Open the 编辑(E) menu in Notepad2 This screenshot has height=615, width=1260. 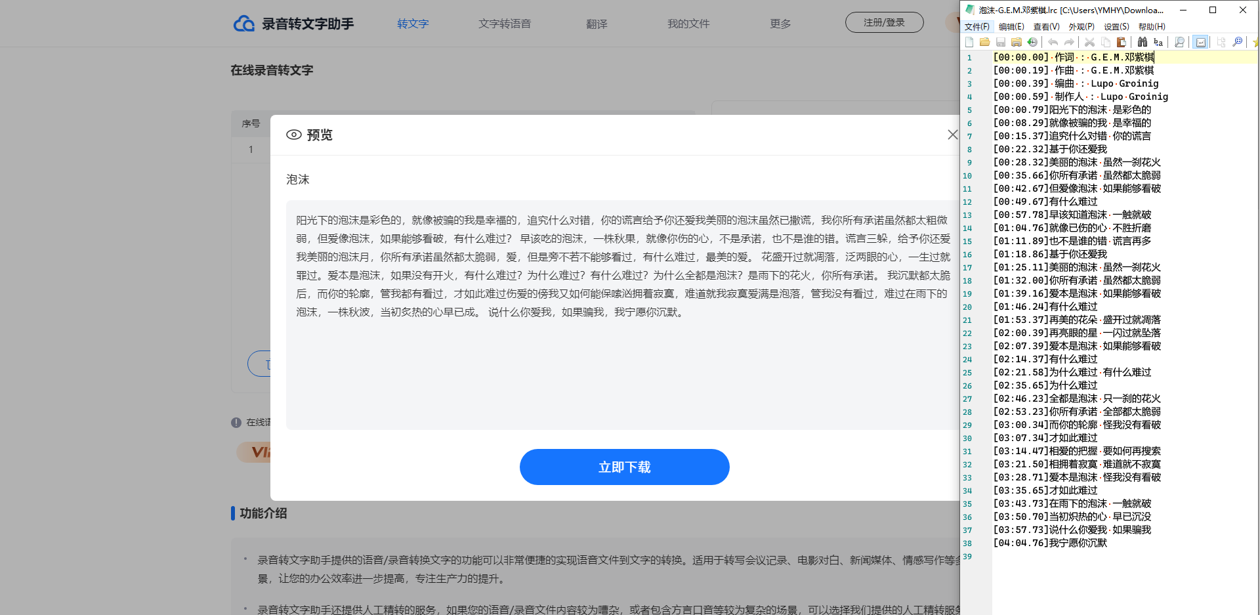click(1011, 27)
